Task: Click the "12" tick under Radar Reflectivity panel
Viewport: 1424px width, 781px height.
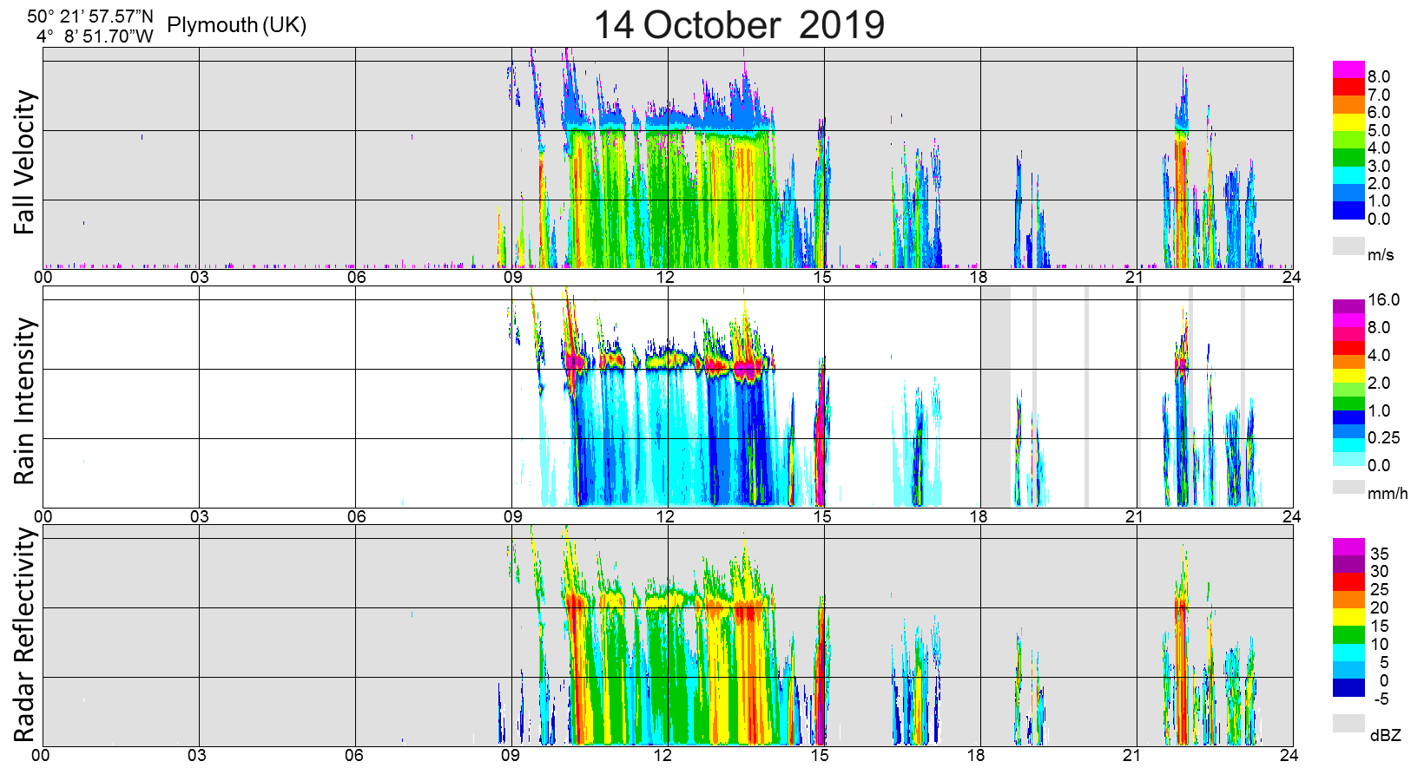Action: tap(663, 755)
